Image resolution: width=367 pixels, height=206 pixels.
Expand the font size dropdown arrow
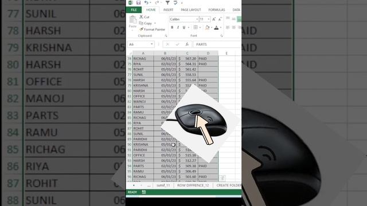coord(209,19)
